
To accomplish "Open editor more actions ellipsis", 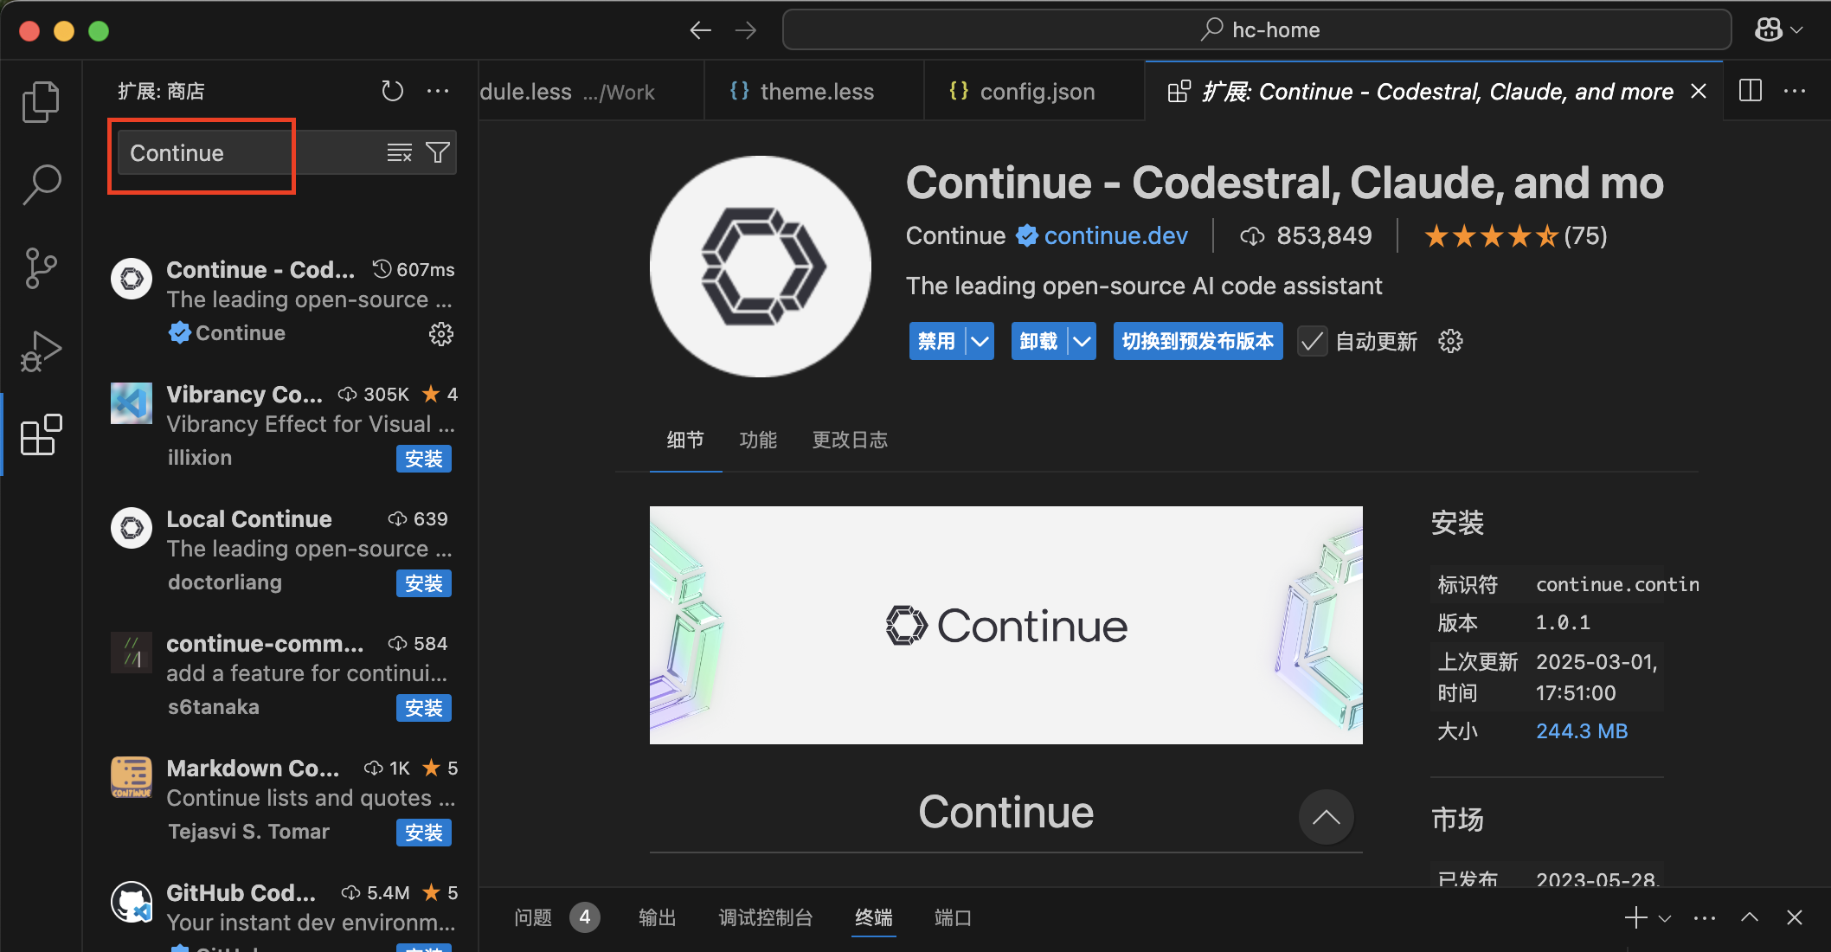I will tap(1795, 91).
